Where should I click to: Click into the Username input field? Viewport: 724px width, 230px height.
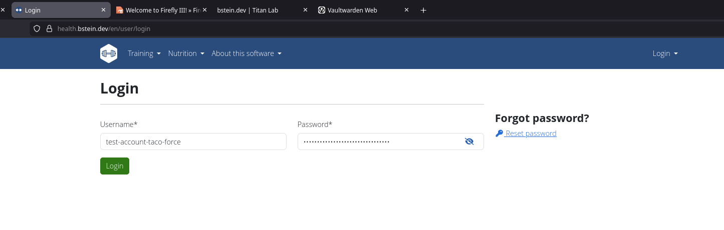[x=193, y=141]
